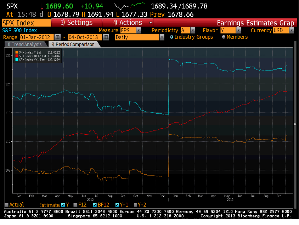
Task: Click the last price 1689.60
Action: tap(59, 6)
